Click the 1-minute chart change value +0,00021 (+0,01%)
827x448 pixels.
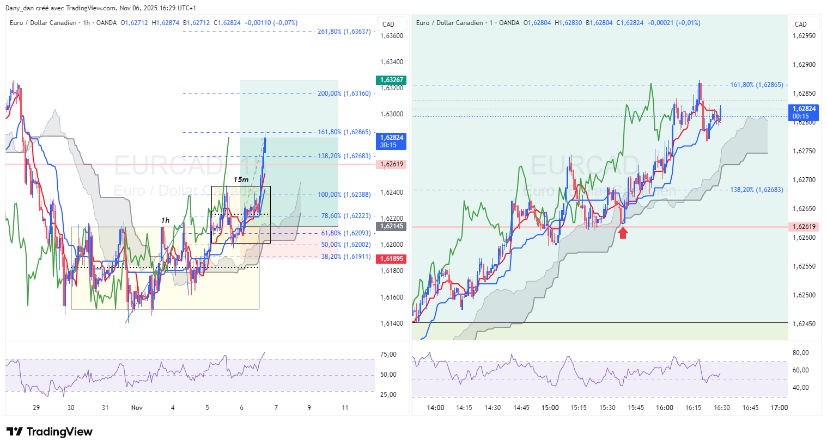pyautogui.click(x=674, y=23)
